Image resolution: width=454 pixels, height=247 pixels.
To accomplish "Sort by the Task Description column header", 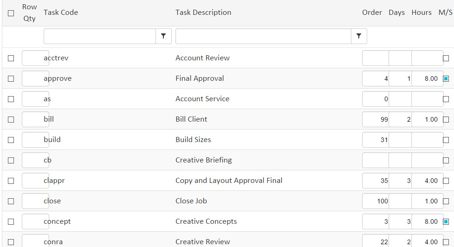I will point(203,13).
